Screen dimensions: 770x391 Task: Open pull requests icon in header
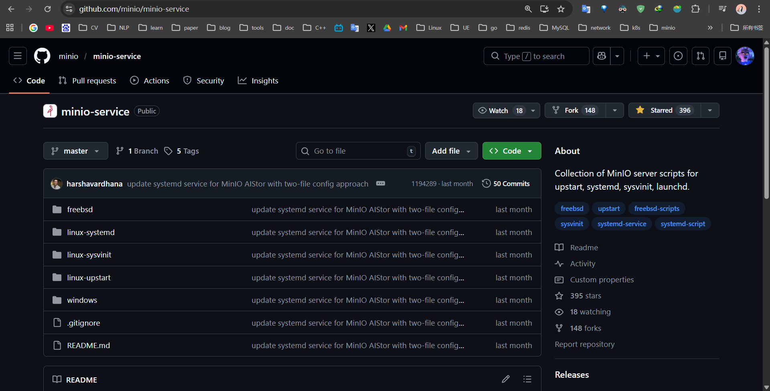(701, 56)
